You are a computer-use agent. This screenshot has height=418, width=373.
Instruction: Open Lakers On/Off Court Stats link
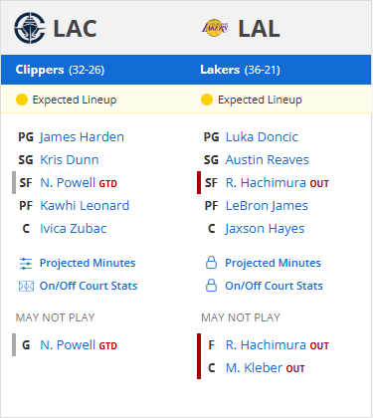(x=274, y=286)
